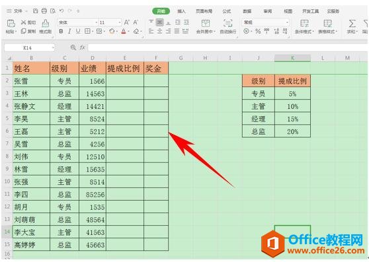Switch to the 审阅 tab
The width and height of the screenshot is (369, 262).
(x=268, y=11)
